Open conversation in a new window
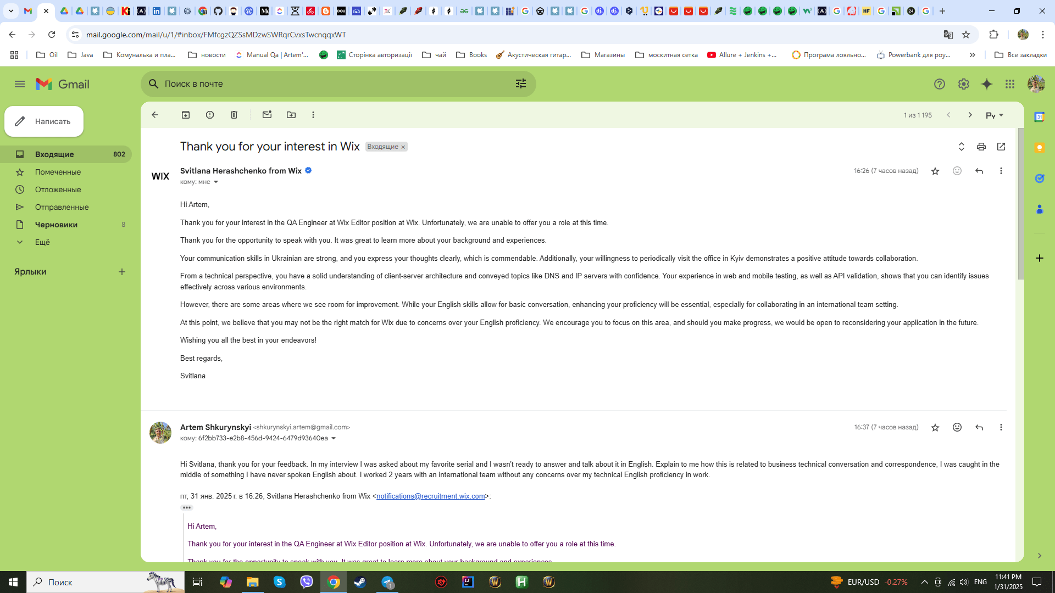The height and width of the screenshot is (593, 1055). (x=1001, y=147)
